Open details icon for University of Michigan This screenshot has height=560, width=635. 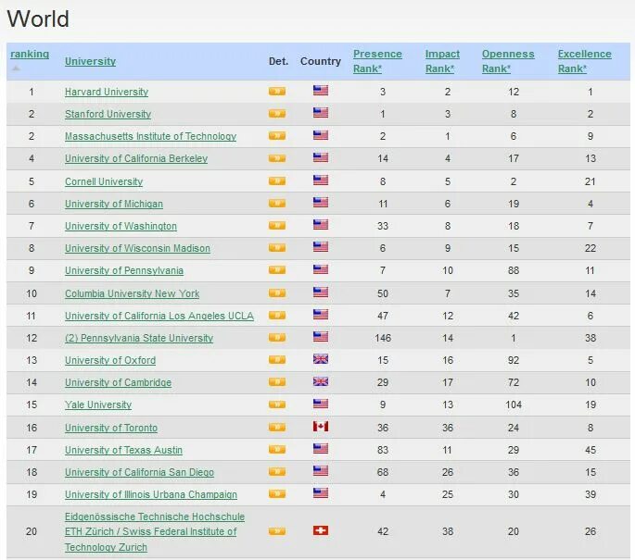tap(277, 203)
